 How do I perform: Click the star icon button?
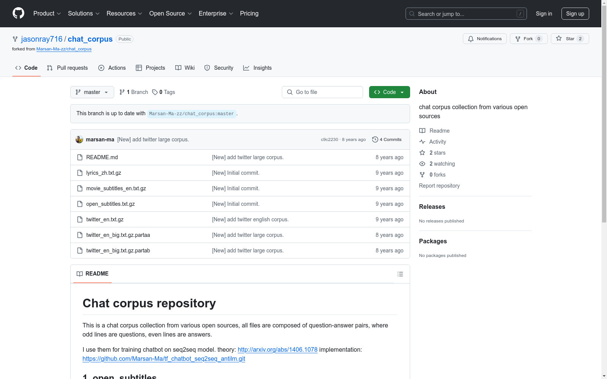click(559, 38)
